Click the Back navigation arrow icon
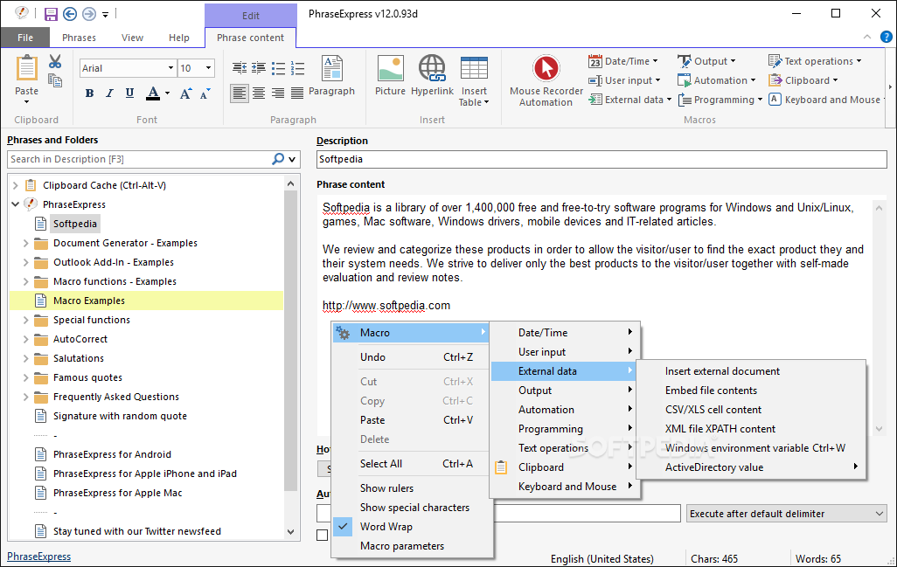 pyautogui.click(x=70, y=14)
